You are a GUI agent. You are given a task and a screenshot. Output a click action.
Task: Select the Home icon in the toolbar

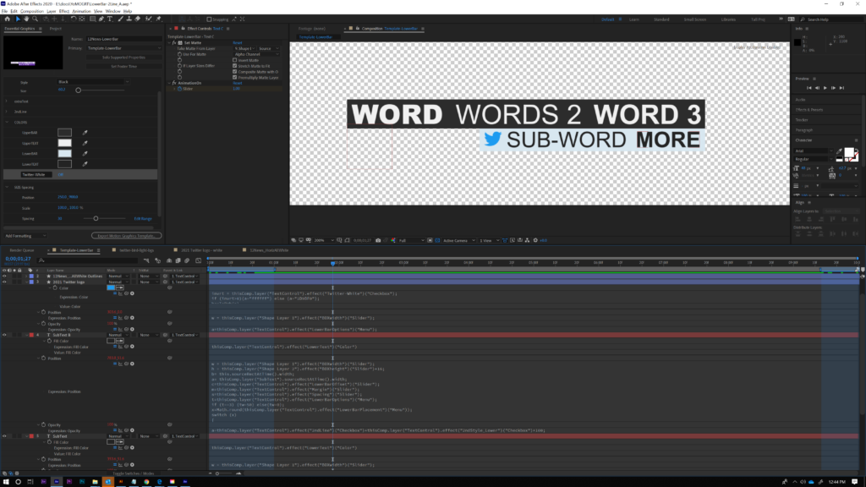click(x=7, y=19)
